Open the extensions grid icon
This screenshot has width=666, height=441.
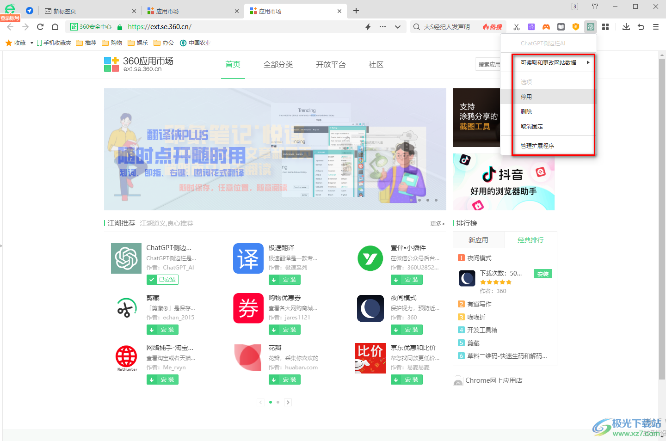605,27
